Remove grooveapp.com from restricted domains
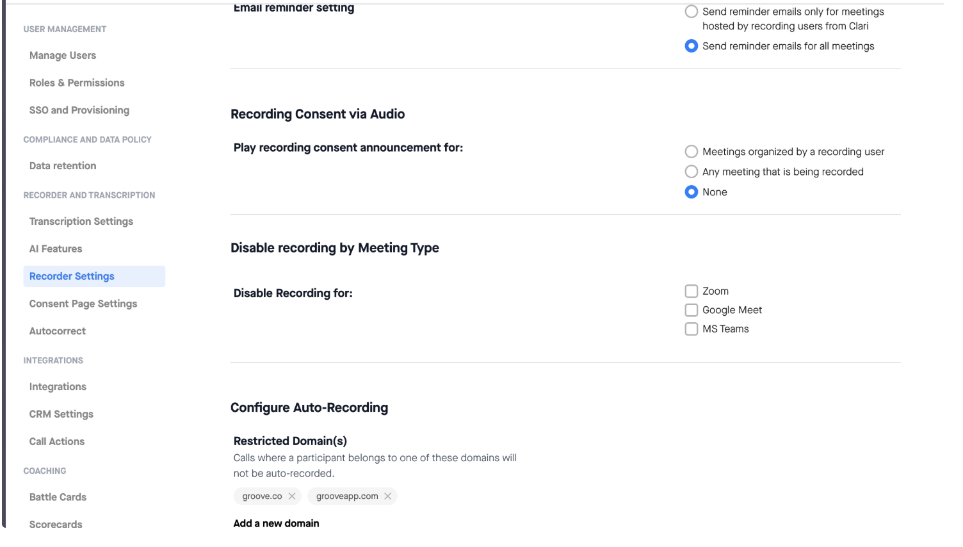This screenshot has width=963, height=547. (x=387, y=496)
